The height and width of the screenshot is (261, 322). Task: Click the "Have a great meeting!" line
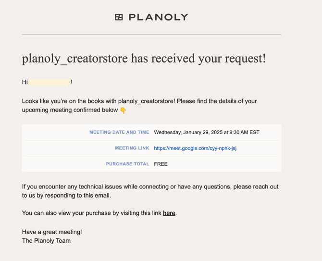coord(52,232)
